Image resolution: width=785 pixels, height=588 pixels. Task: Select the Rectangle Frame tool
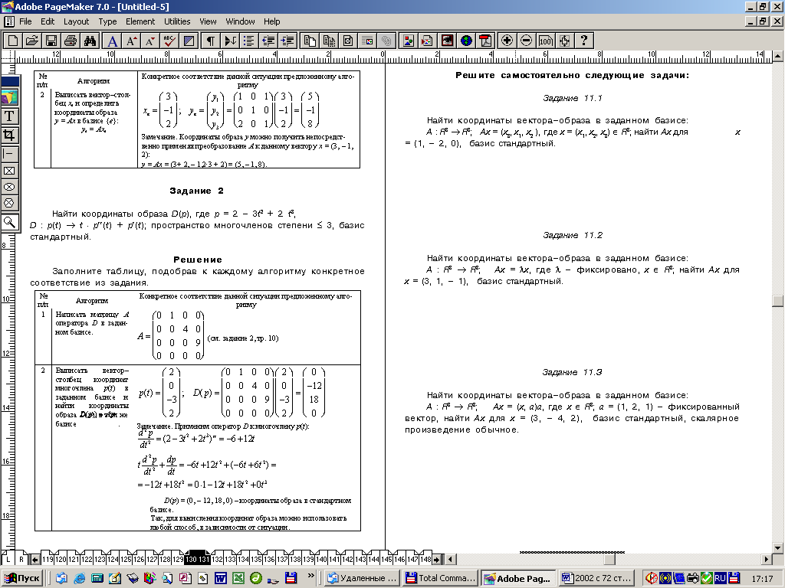(x=9, y=171)
